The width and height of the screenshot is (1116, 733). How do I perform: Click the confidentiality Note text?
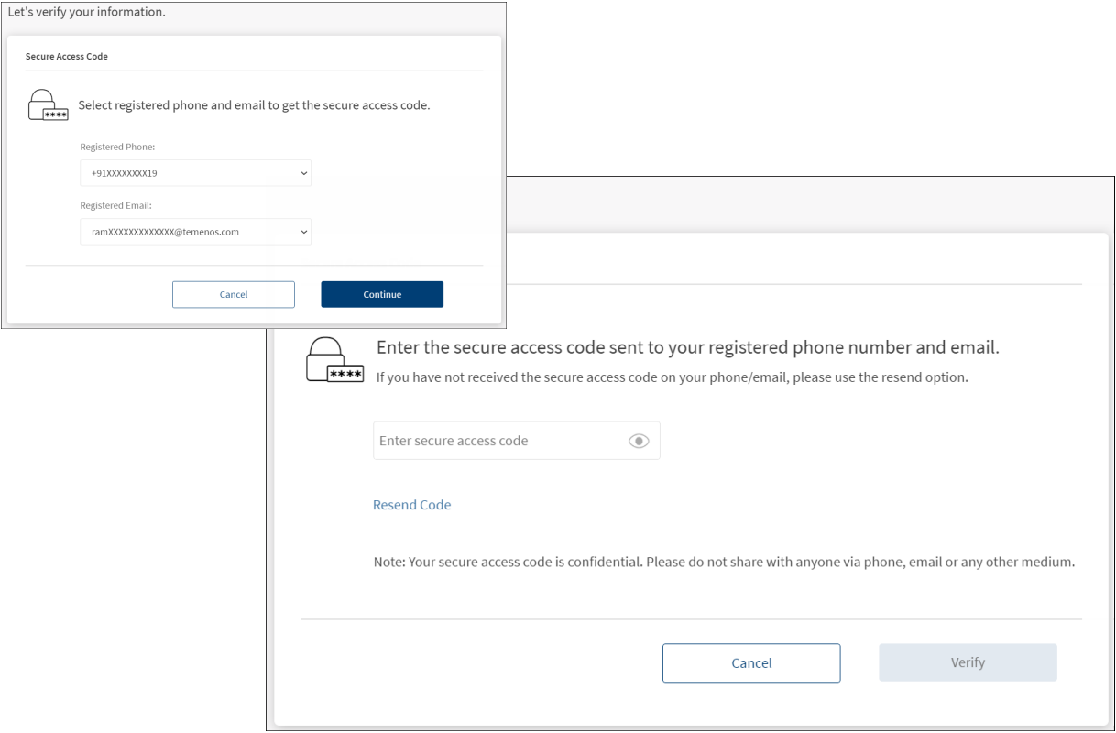(723, 562)
